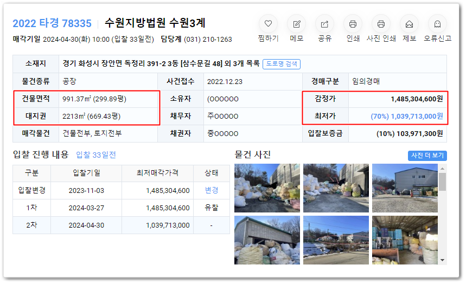466x284 pixels.
Task: Open case number 2022 타경 78335
Action: pos(52,23)
